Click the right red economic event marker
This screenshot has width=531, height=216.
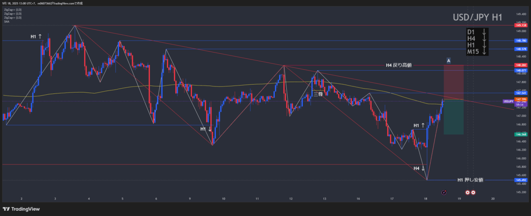tap(473, 193)
